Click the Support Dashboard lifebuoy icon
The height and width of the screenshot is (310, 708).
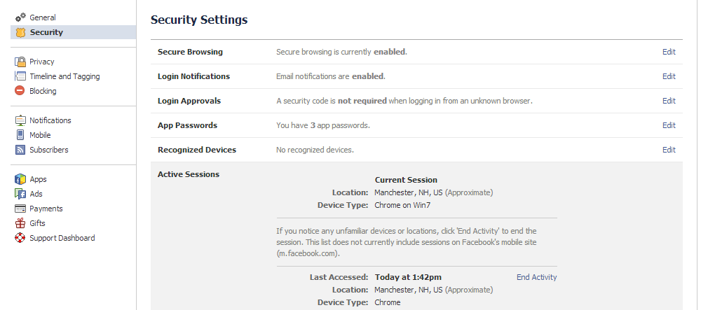(20, 238)
